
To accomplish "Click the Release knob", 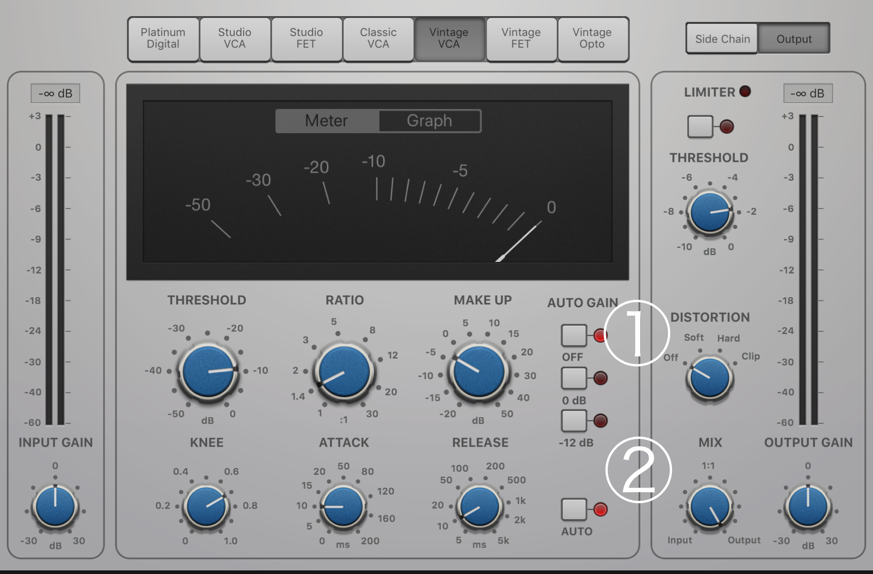I will 480,506.
